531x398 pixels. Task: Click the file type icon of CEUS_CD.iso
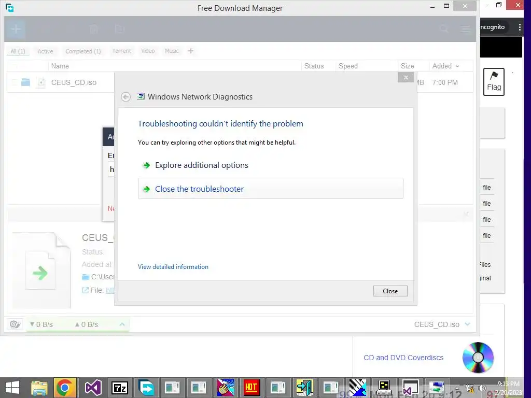(41, 82)
